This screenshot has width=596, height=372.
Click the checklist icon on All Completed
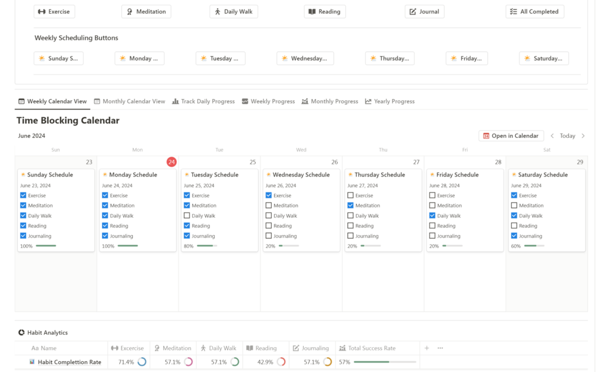[x=514, y=12]
